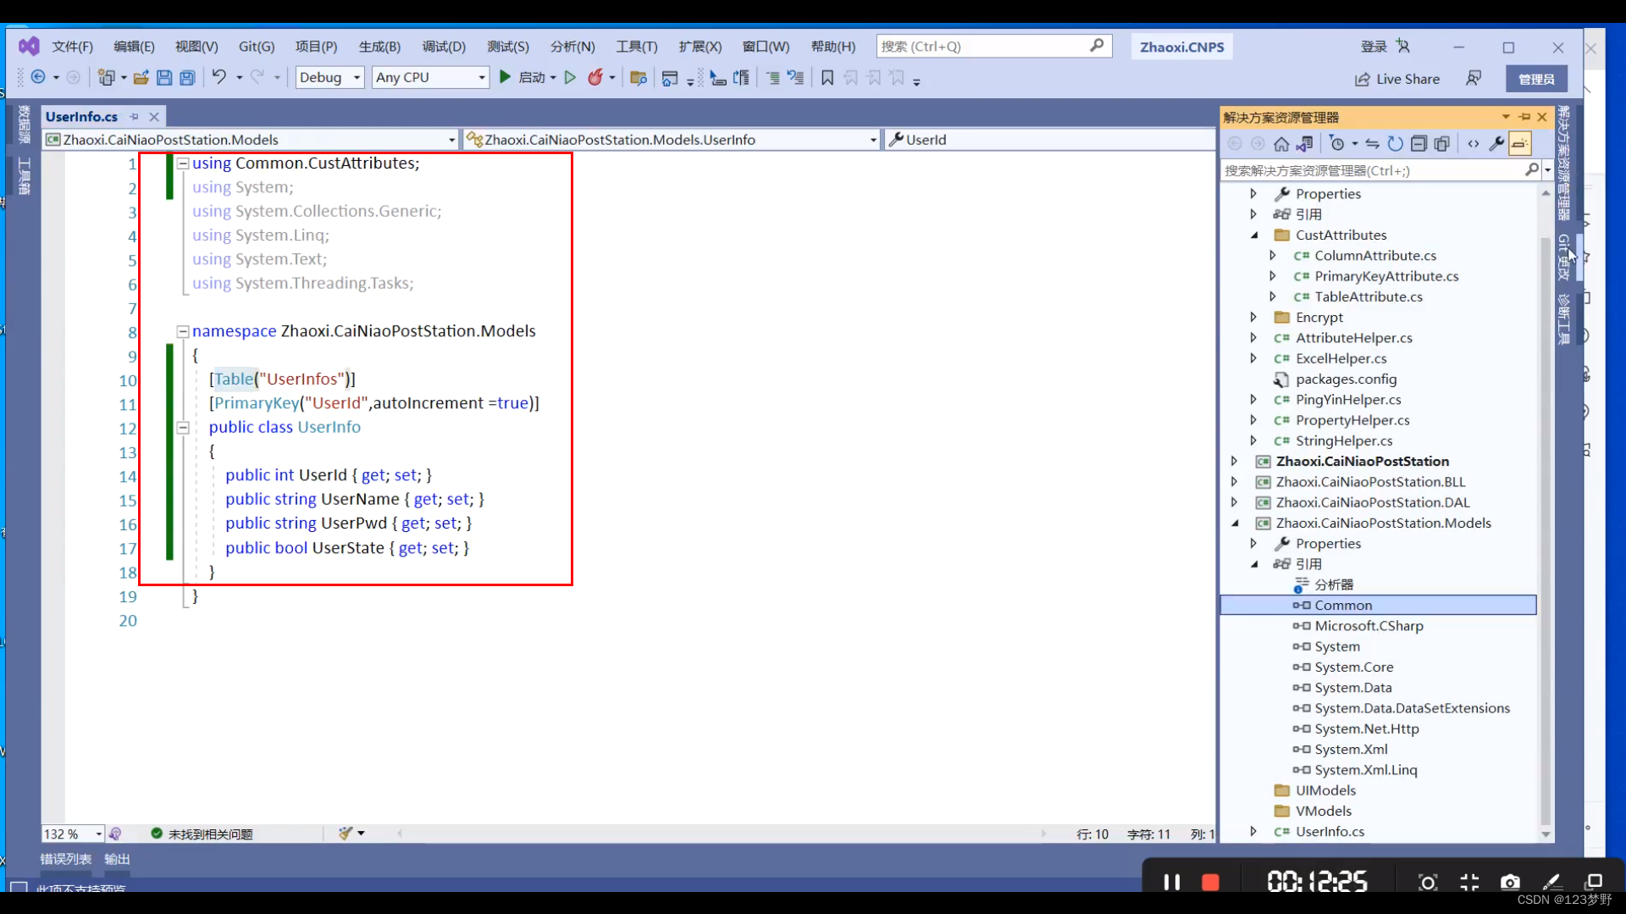Click the 登录 sign-in link
The image size is (1626, 914).
click(x=1374, y=47)
